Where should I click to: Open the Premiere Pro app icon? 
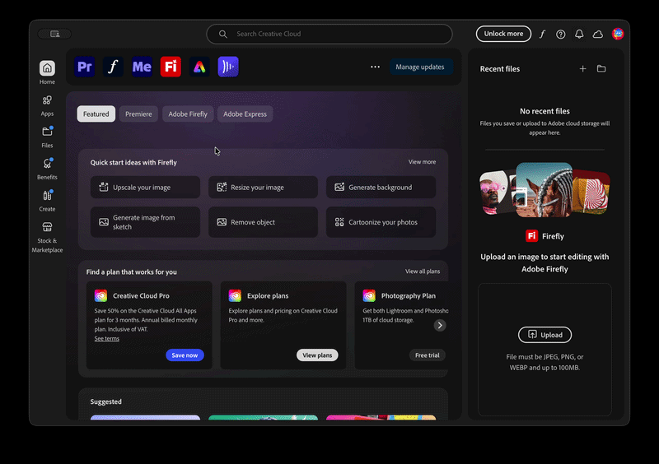pos(85,67)
